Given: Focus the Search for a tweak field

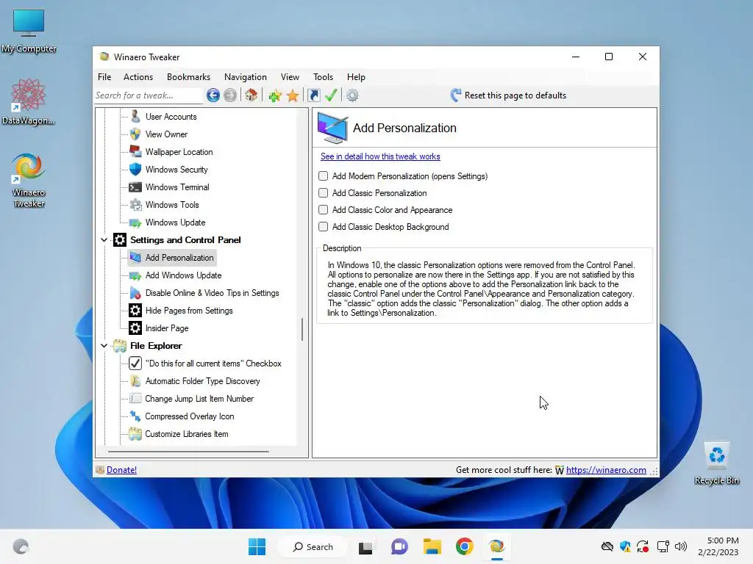Looking at the screenshot, I should 149,95.
